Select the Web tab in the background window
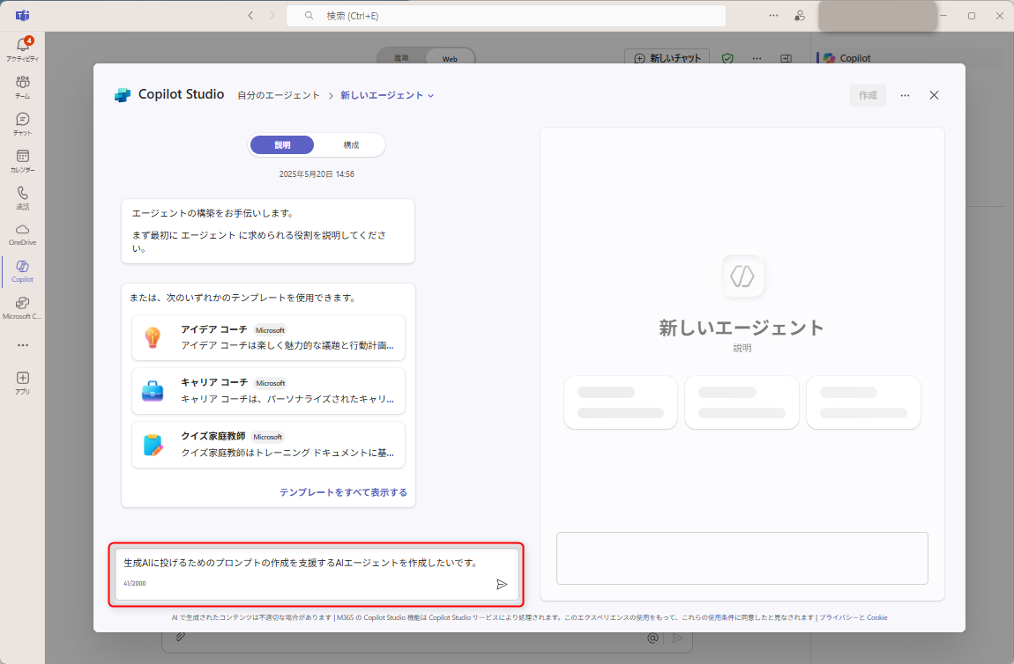This screenshot has width=1014, height=664. click(x=450, y=58)
